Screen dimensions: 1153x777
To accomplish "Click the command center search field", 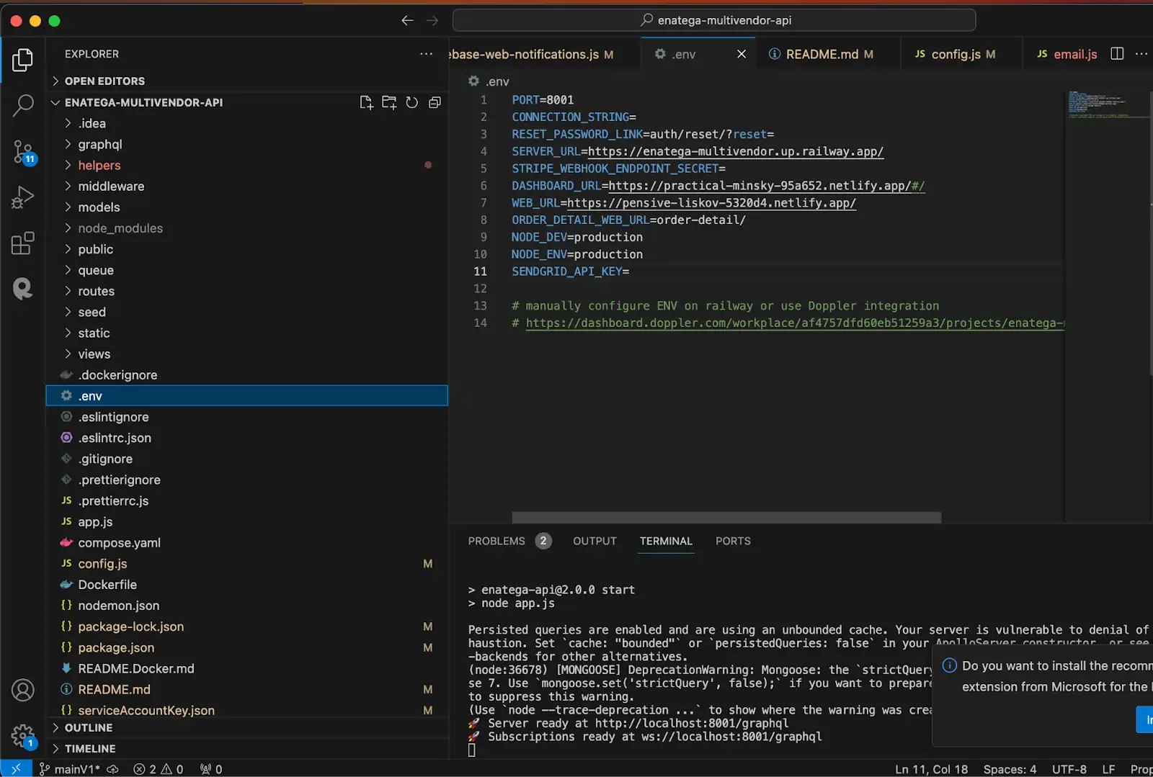I will pyautogui.click(x=714, y=20).
